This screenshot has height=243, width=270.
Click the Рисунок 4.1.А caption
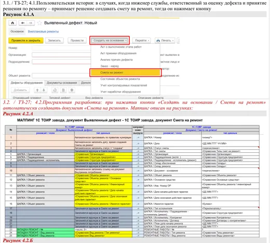click(18, 15)
